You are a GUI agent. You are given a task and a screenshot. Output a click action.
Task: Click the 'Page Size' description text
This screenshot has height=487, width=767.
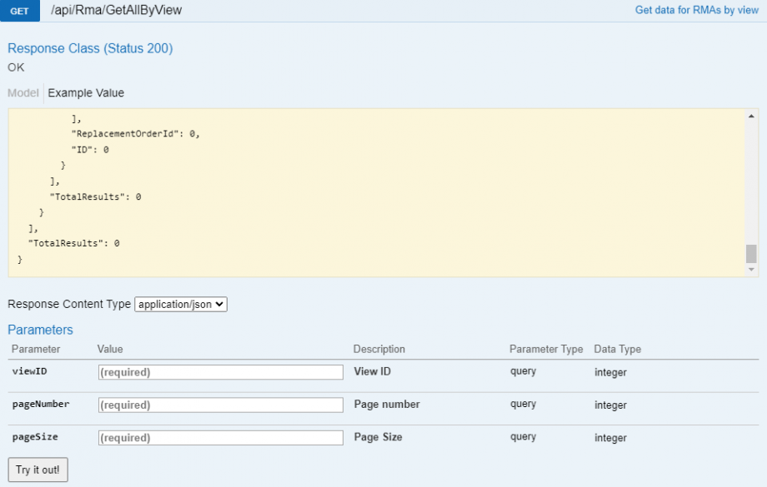[378, 437]
